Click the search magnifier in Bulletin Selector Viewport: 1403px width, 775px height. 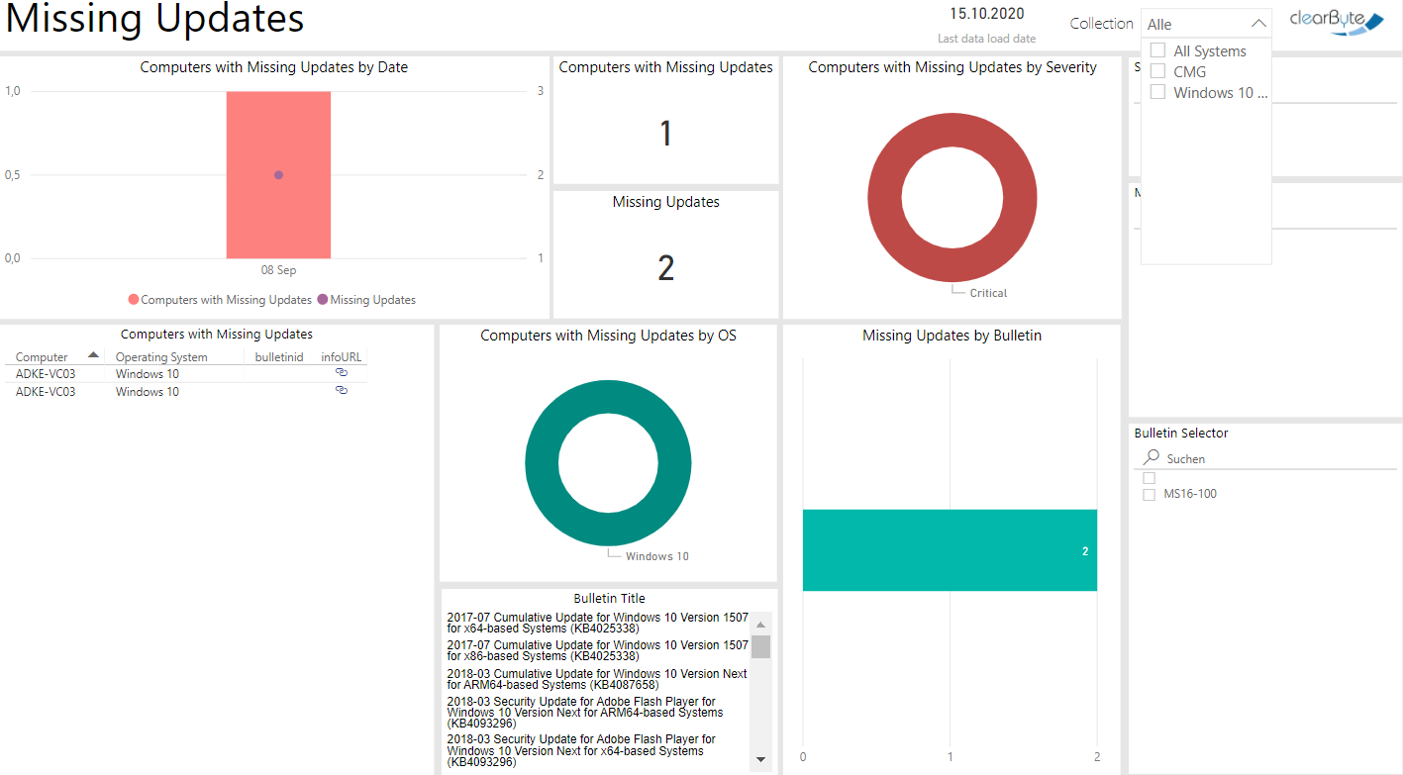tap(1151, 458)
